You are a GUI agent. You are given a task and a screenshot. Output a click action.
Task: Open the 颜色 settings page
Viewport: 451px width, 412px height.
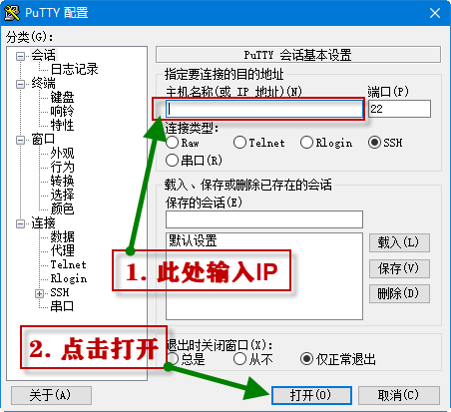62,208
